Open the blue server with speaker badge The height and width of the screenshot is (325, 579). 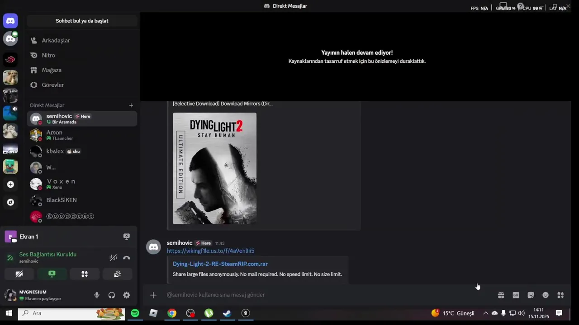[10, 113]
